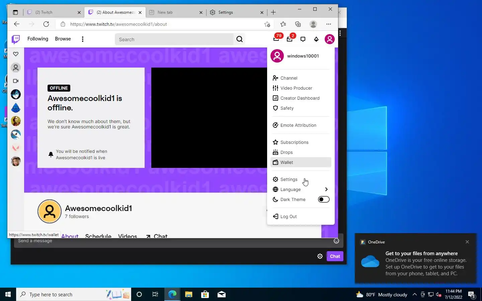Open File Explorer from the taskbar
This screenshot has height=301, width=482.
189,294
